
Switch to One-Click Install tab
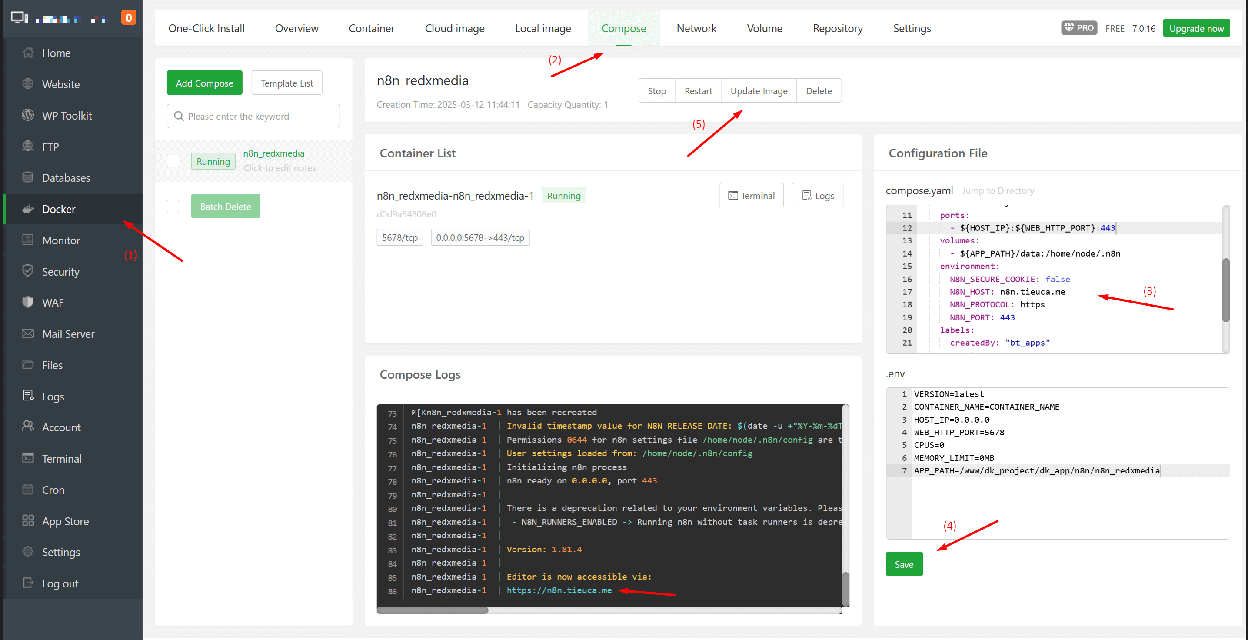[x=206, y=28]
